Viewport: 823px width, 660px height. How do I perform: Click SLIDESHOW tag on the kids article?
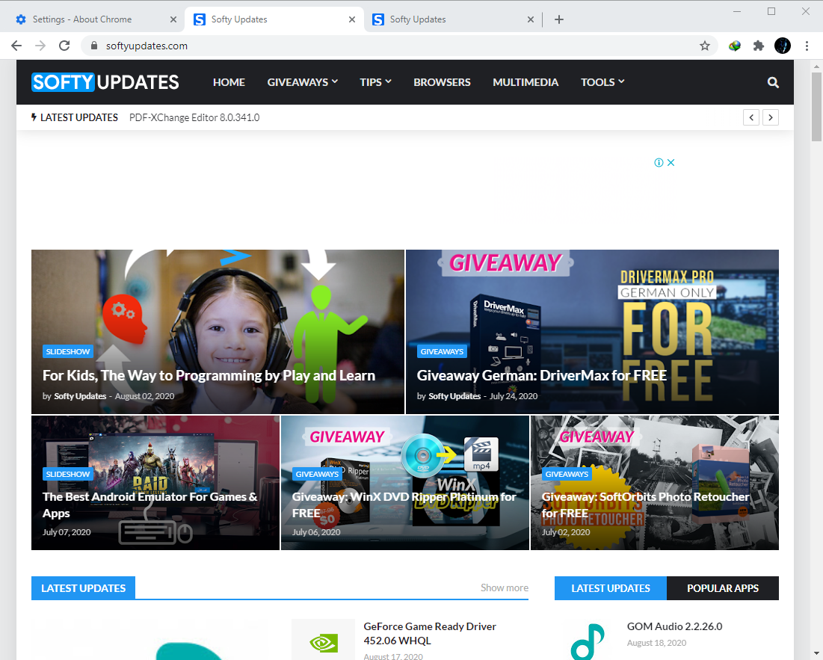coord(68,351)
